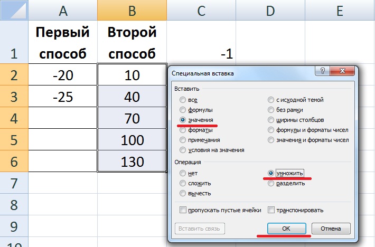Click empty cell A6
This screenshot has height=247, width=375.
[x=63, y=161]
